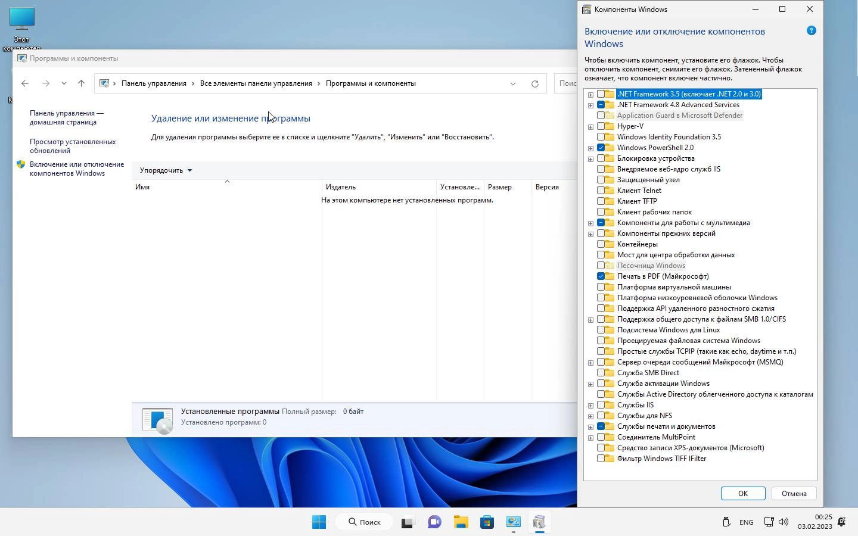Screen dimensions: 858x536
Task: Open notifications bell in system tray
Action: point(842,522)
